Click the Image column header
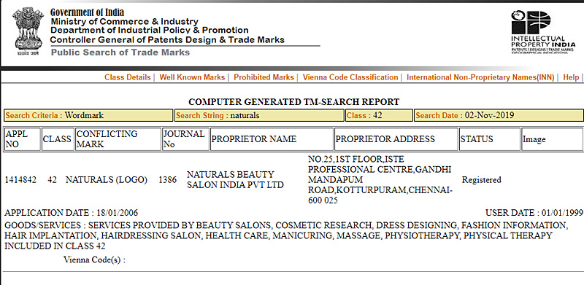This screenshot has width=584, height=285. [553, 139]
